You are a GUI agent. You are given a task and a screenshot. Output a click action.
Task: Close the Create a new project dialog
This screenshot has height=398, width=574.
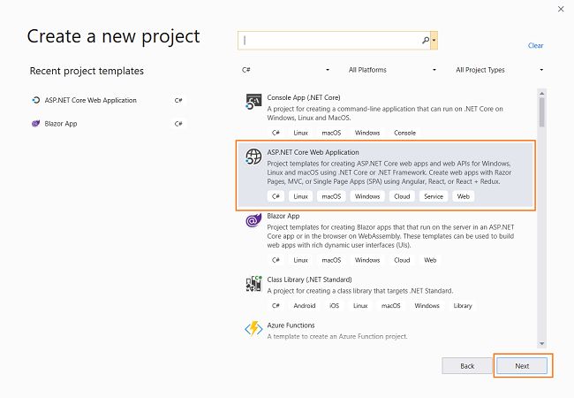point(561,9)
